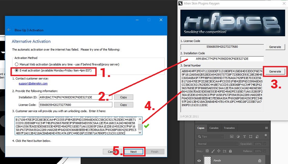This screenshot has height=164, width=288.
Task: Click the keygen Installation Code field
Action: tap(222, 59)
